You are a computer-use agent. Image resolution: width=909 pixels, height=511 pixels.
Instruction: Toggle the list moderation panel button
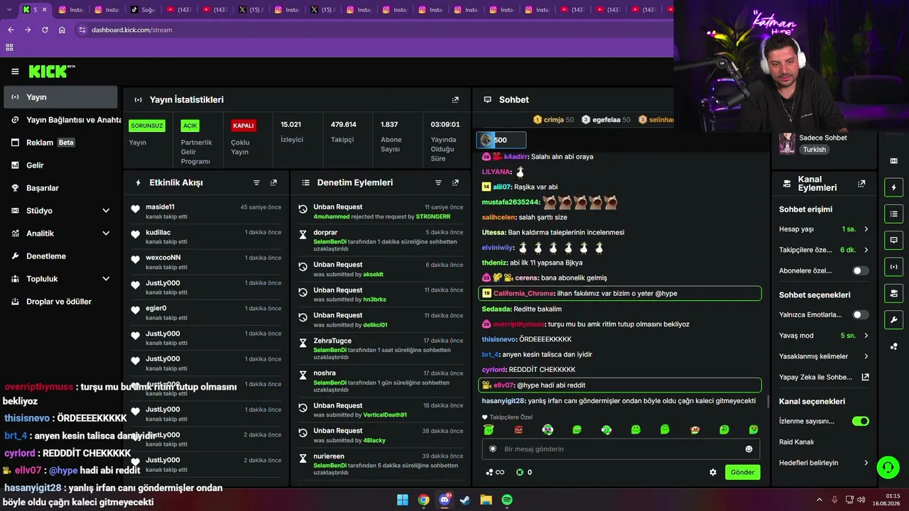point(893,214)
